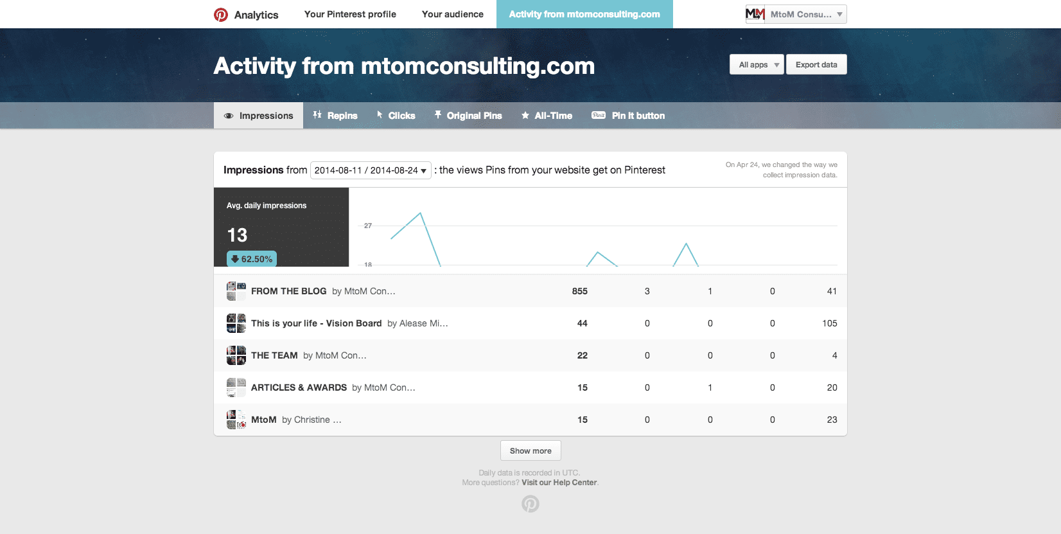Open FROM THE BLOG board thumbnail
This screenshot has height=534, width=1061.
click(236, 291)
